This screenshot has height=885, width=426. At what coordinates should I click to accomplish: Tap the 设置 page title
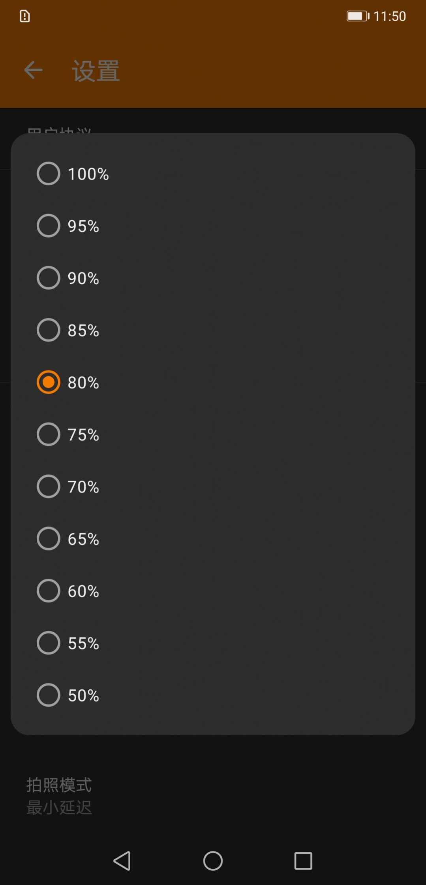(96, 71)
